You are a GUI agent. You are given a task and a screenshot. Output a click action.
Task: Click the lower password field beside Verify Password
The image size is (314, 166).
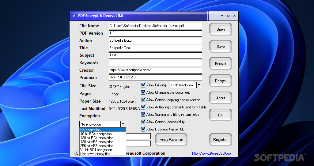coord(138,143)
